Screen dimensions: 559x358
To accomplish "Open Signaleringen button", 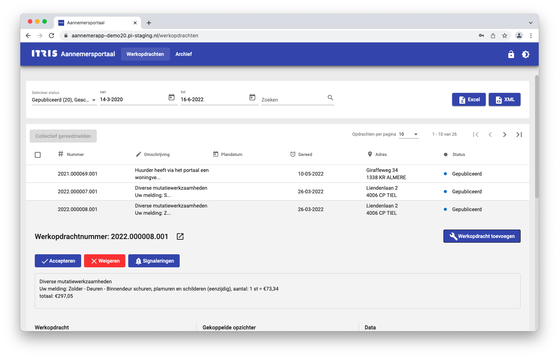I will (154, 261).
